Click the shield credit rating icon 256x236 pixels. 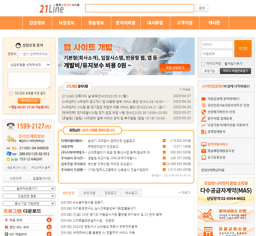pyautogui.click(x=203, y=112)
